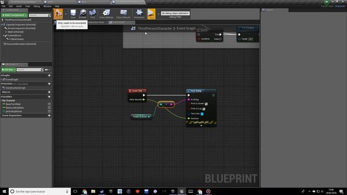Click the Browse magnifier toolbar icon
This screenshot has height=195, width=347.
tap(83, 14)
